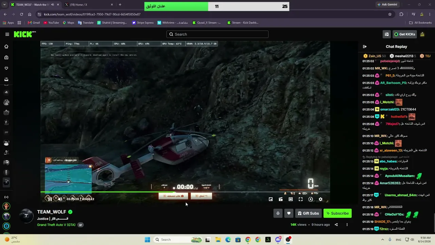
Task: Click the Windows taskbar Search box
Action: tap(178, 240)
